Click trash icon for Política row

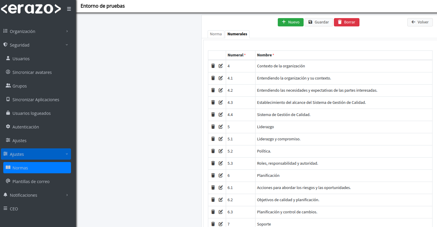(213, 151)
